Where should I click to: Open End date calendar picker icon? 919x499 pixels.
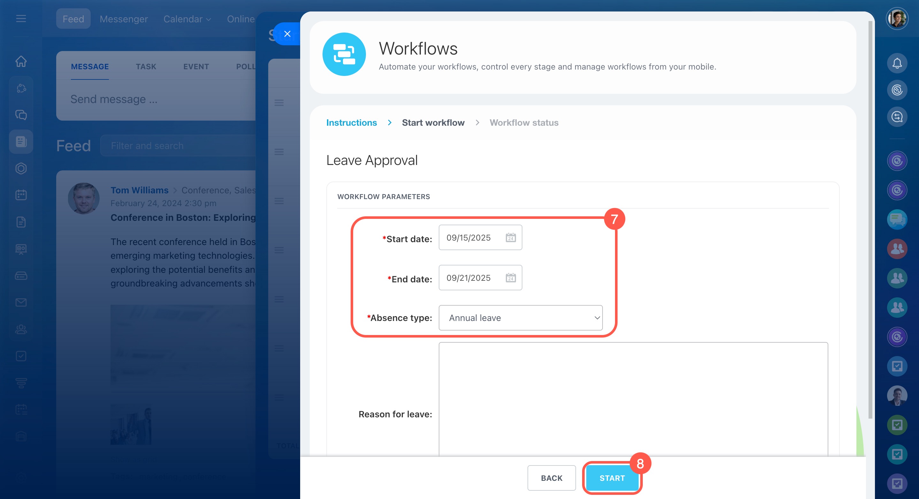coord(511,278)
